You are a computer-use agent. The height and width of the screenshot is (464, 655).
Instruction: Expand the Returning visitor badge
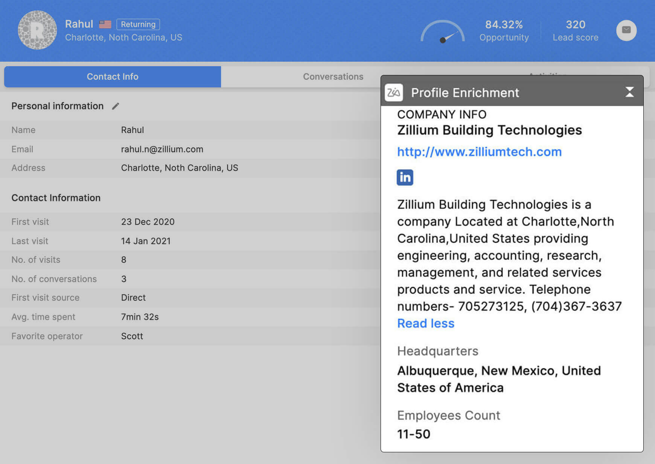coord(138,24)
